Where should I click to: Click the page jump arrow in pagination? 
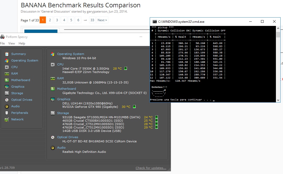pyautogui.click(x=85, y=20)
